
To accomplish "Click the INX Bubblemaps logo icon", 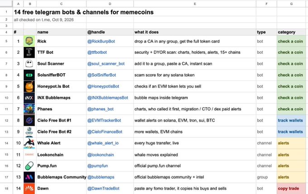I will click(29, 98).
